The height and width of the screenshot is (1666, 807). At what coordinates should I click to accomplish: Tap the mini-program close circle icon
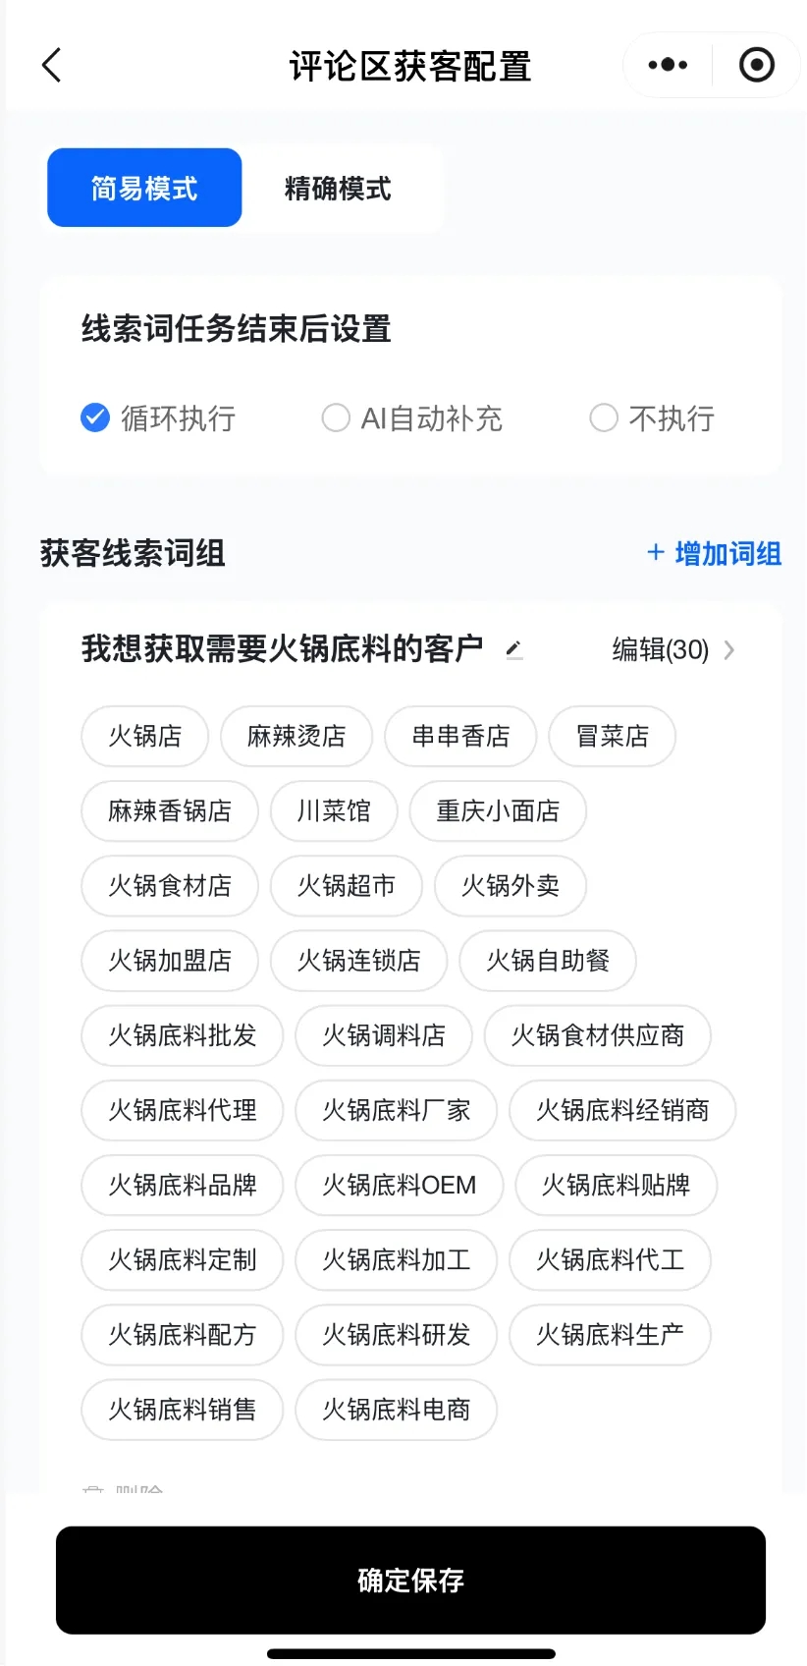pos(756,66)
